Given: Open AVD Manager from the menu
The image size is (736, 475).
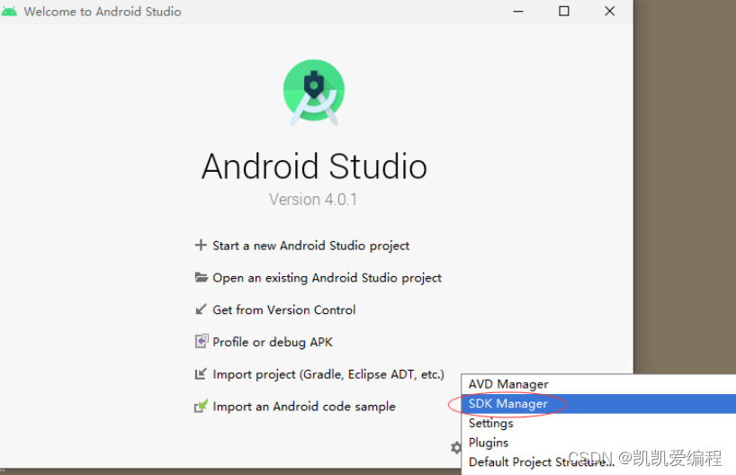Looking at the screenshot, I should point(598,384).
